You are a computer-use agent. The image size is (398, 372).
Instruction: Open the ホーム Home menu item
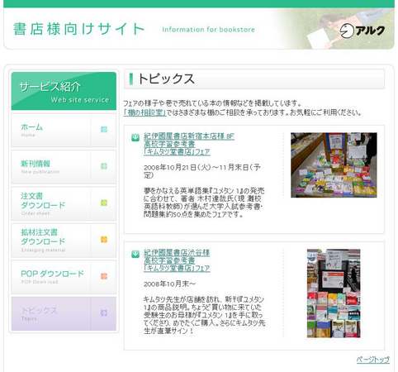click(64, 131)
